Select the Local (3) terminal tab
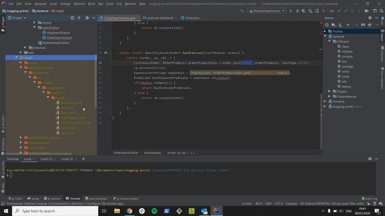 coord(67,159)
